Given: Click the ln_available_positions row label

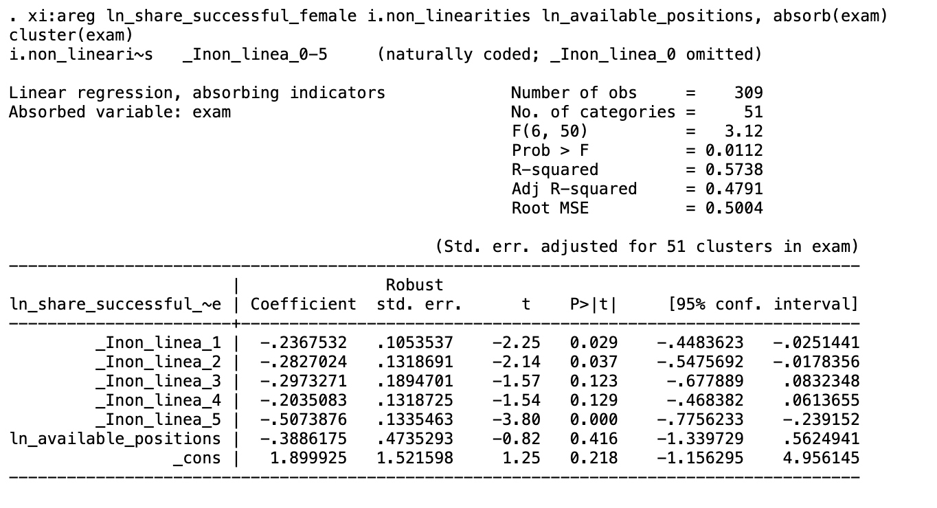Looking at the screenshot, I should point(115,439).
